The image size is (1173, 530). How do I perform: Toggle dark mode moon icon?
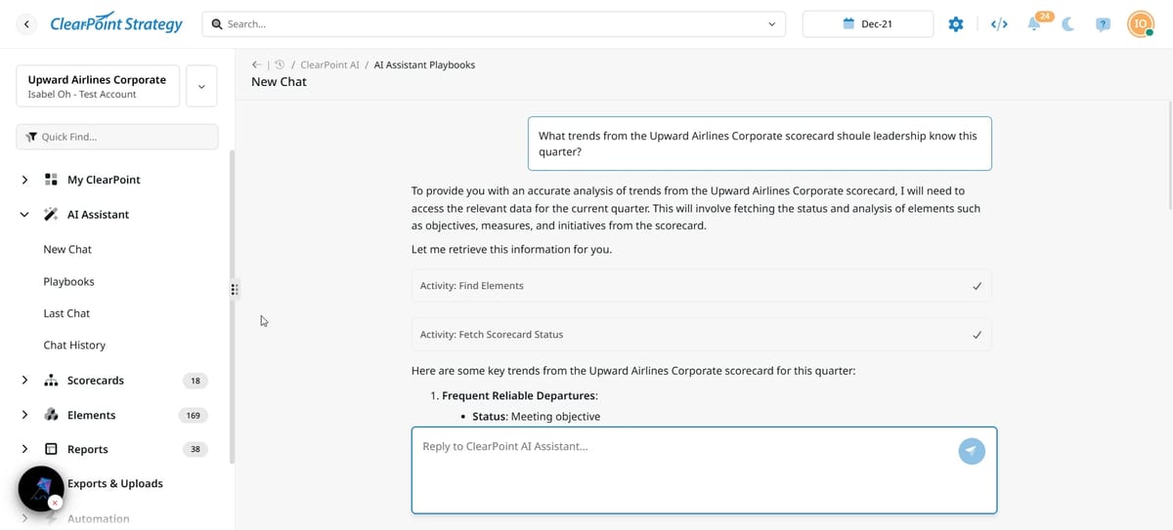point(1067,23)
